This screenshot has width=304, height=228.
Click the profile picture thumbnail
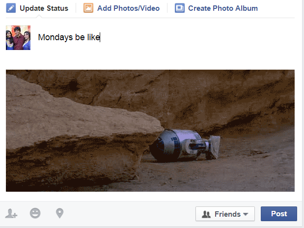(18, 38)
